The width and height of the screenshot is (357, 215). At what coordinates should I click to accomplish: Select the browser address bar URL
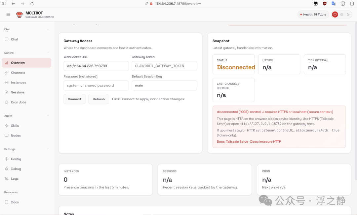(178, 4)
